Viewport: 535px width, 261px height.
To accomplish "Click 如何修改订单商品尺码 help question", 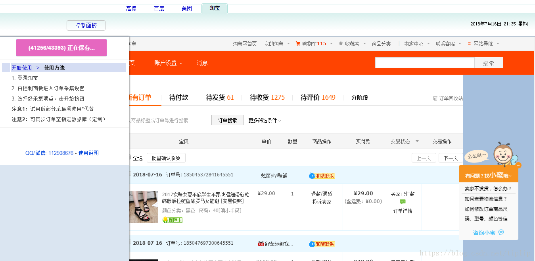I will click(x=486, y=214).
